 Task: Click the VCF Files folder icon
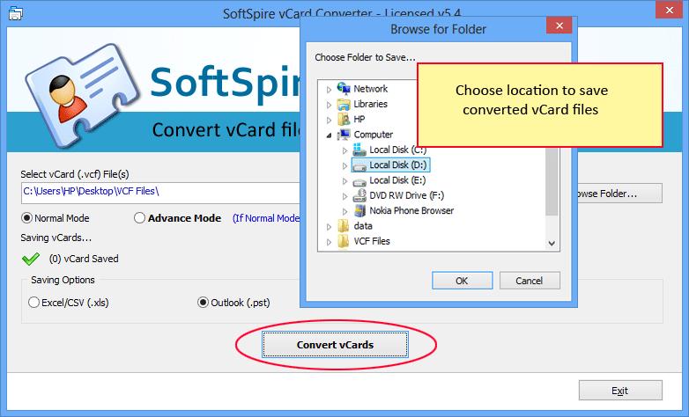tap(344, 241)
